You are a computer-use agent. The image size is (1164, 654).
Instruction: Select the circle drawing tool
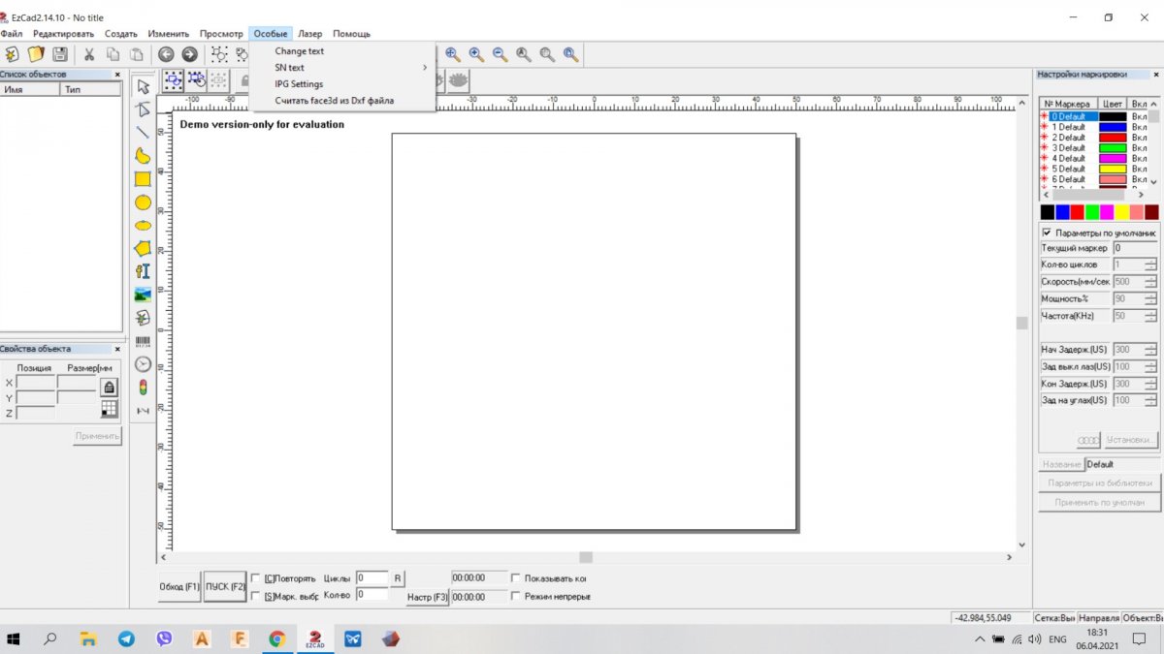(143, 202)
